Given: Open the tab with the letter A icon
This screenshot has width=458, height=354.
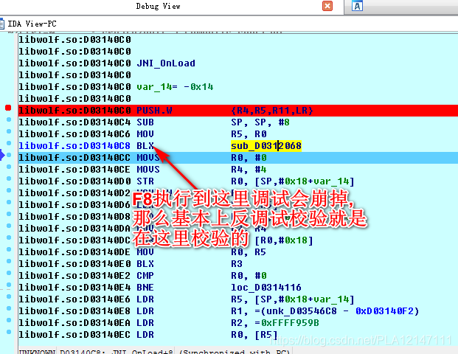Looking at the screenshot, I should click(357, 6).
